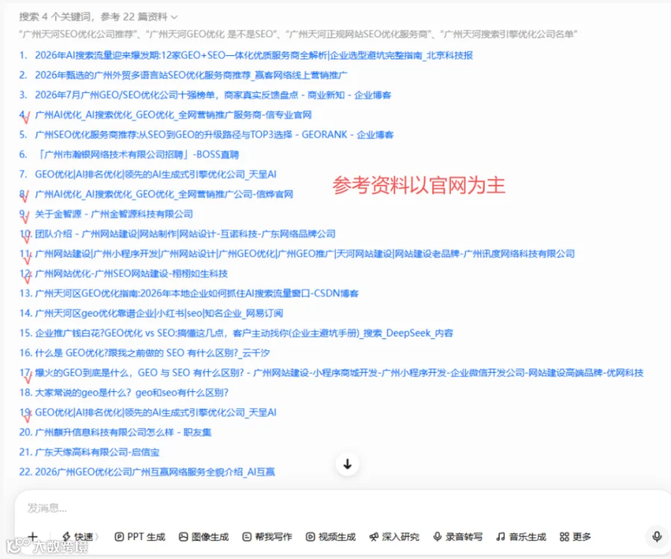Open reference 20 职友集 link
The width and height of the screenshot is (671, 559).
[123, 432]
